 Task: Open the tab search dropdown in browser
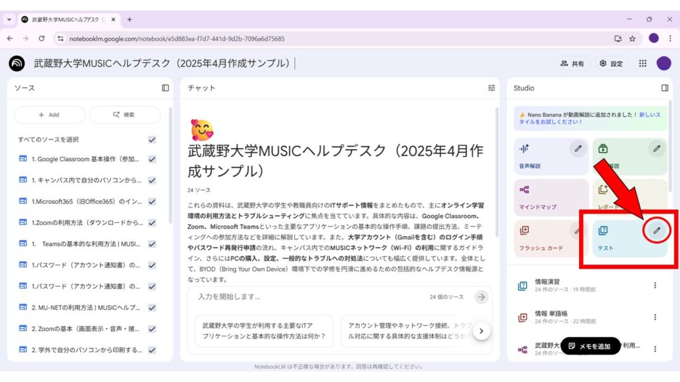(9, 19)
